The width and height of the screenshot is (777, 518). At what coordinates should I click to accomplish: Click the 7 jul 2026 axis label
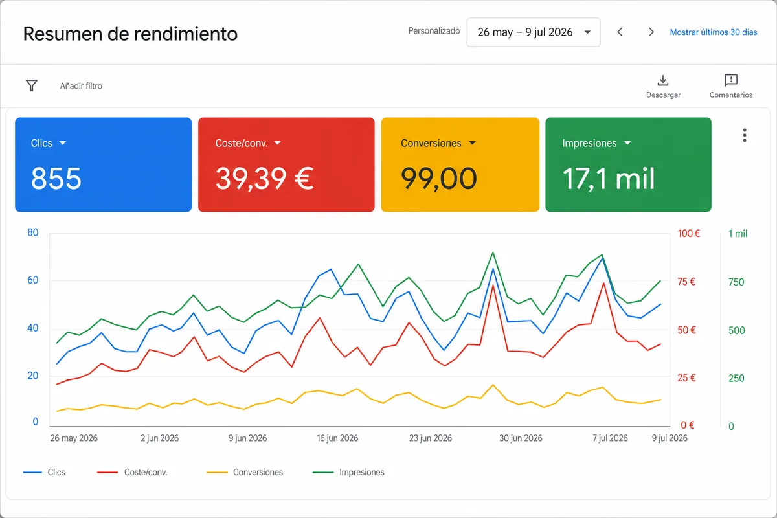coord(611,438)
